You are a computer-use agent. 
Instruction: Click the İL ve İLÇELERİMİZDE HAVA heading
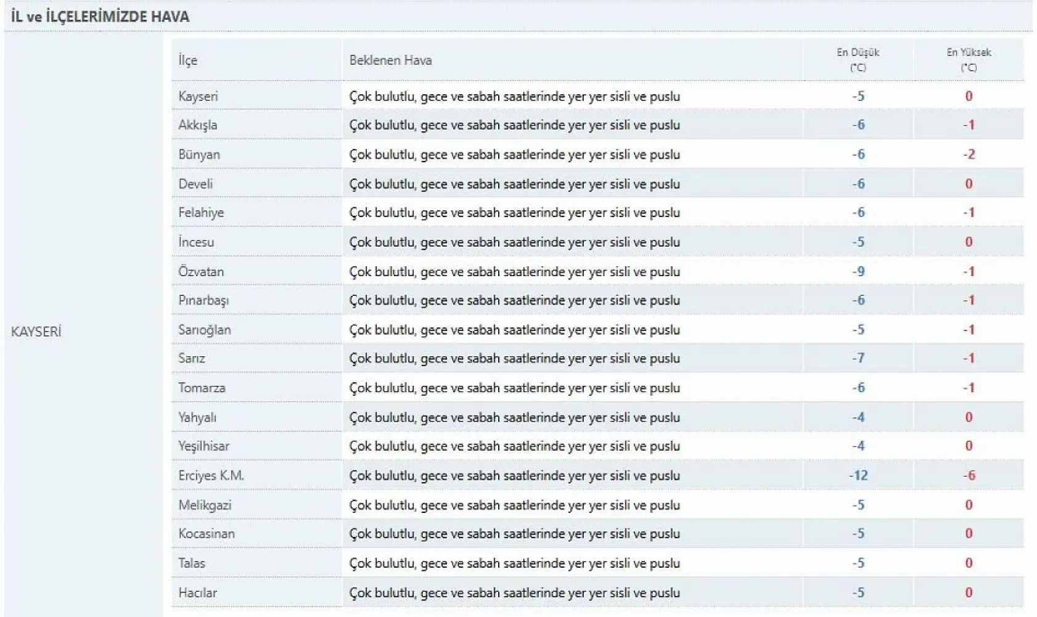[x=100, y=17]
